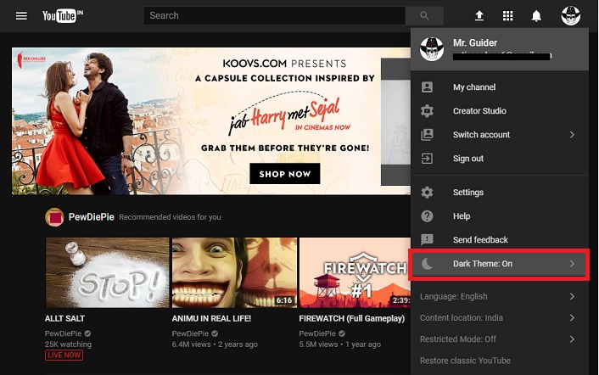
Task: Open Creator Studio menu entry
Action: tap(499, 111)
